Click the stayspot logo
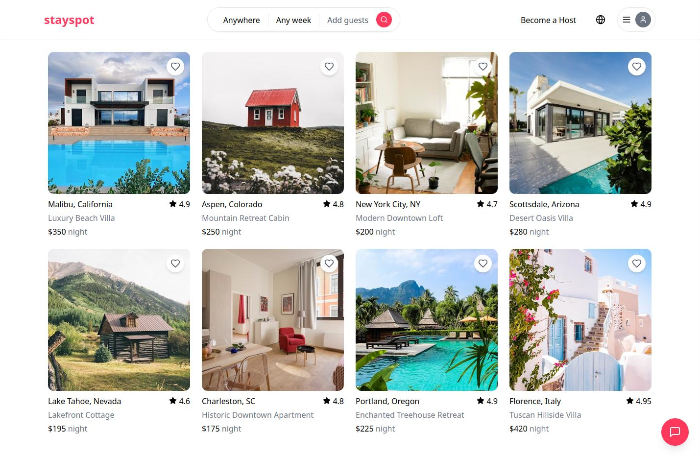Screen dimensions: 700x457 point(69,20)
